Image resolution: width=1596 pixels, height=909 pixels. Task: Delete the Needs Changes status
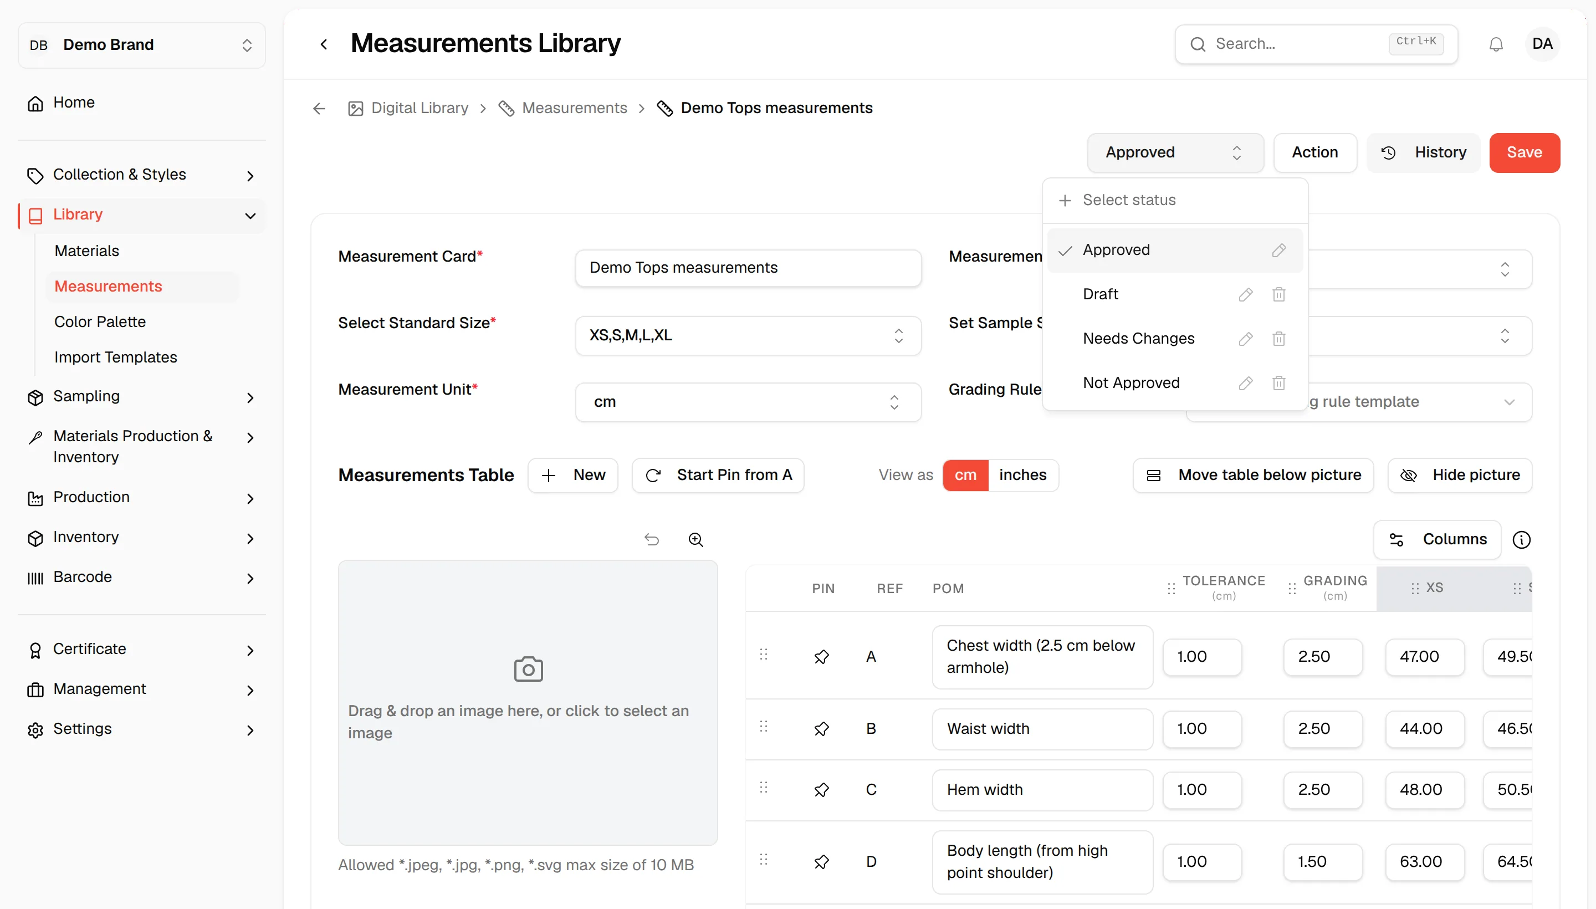point(1278,338)
